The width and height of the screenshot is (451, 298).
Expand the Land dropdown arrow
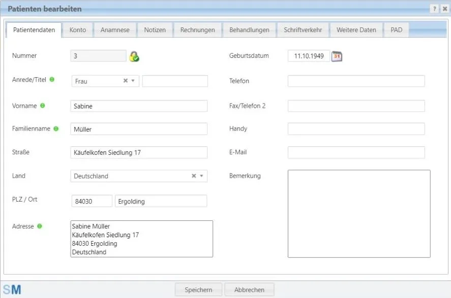click(201, 176)
